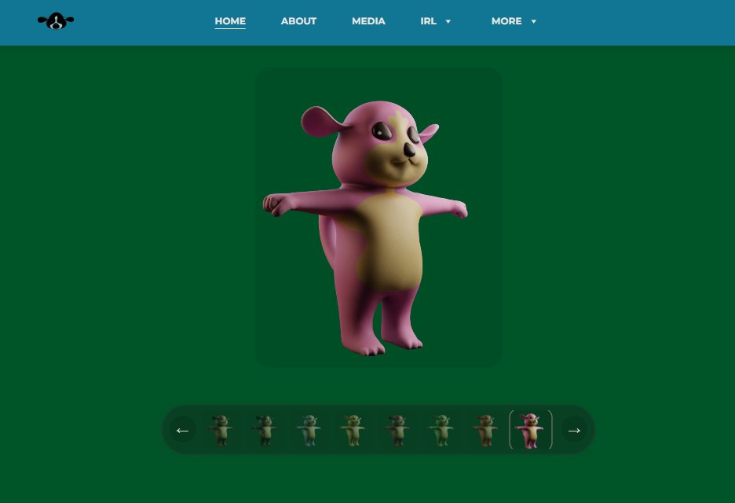Click the black dog-face site logo
Viewport: 735px width, 503px height.
[56, 20]
